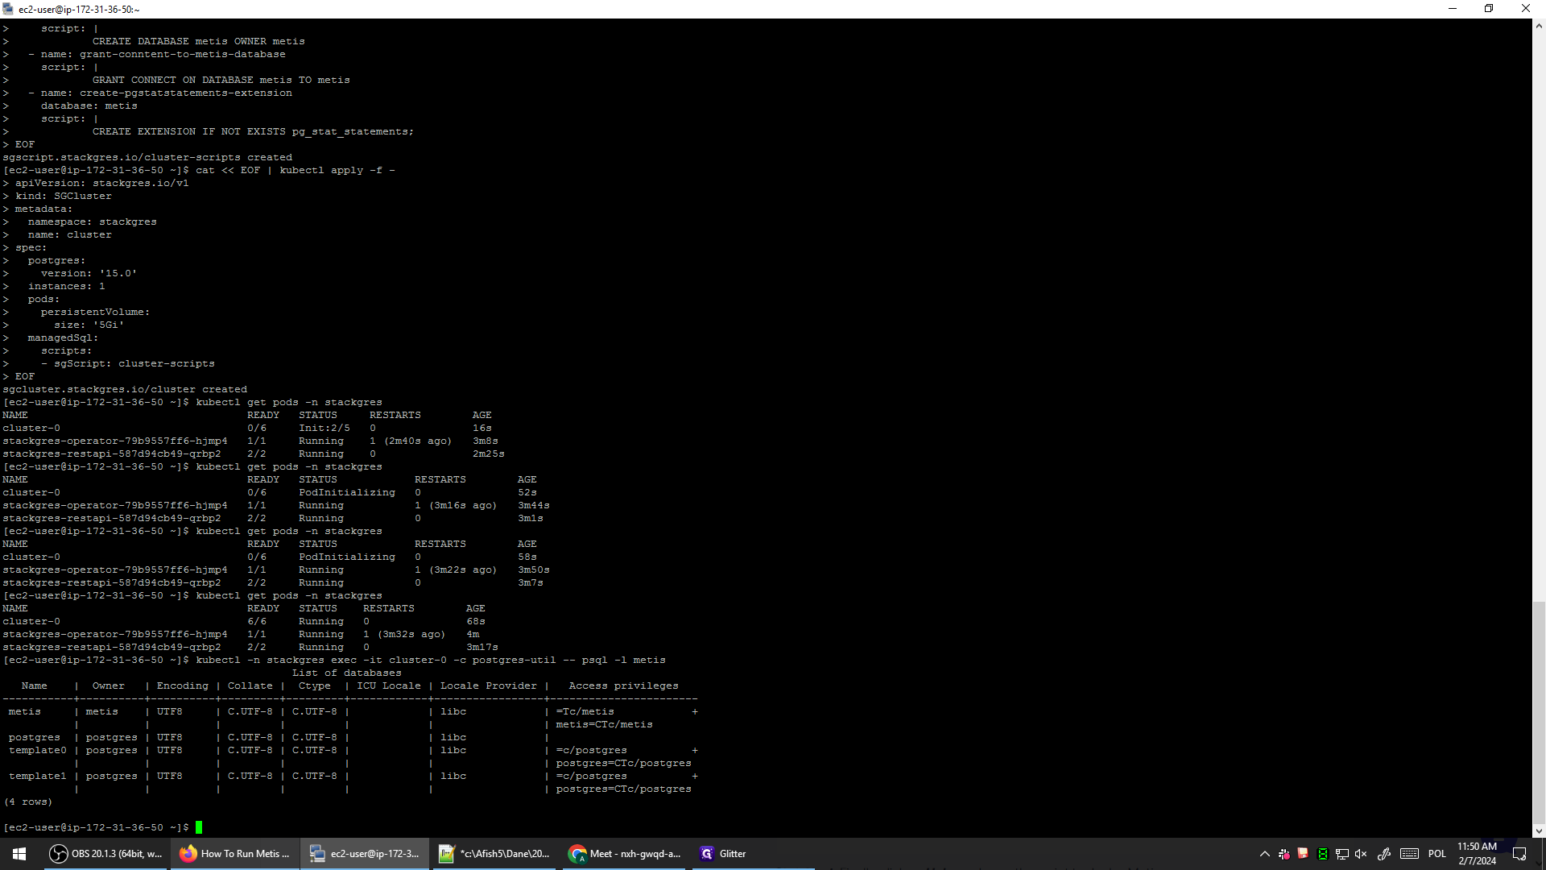Viewport: 1546px width, 870px height.
Task: Click 'template1' database name in table
Action: 38,776
